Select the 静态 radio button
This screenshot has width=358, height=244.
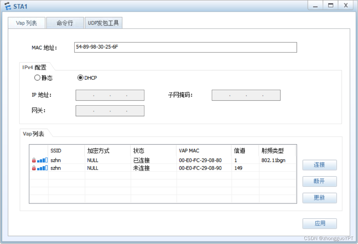click(37, 78)
